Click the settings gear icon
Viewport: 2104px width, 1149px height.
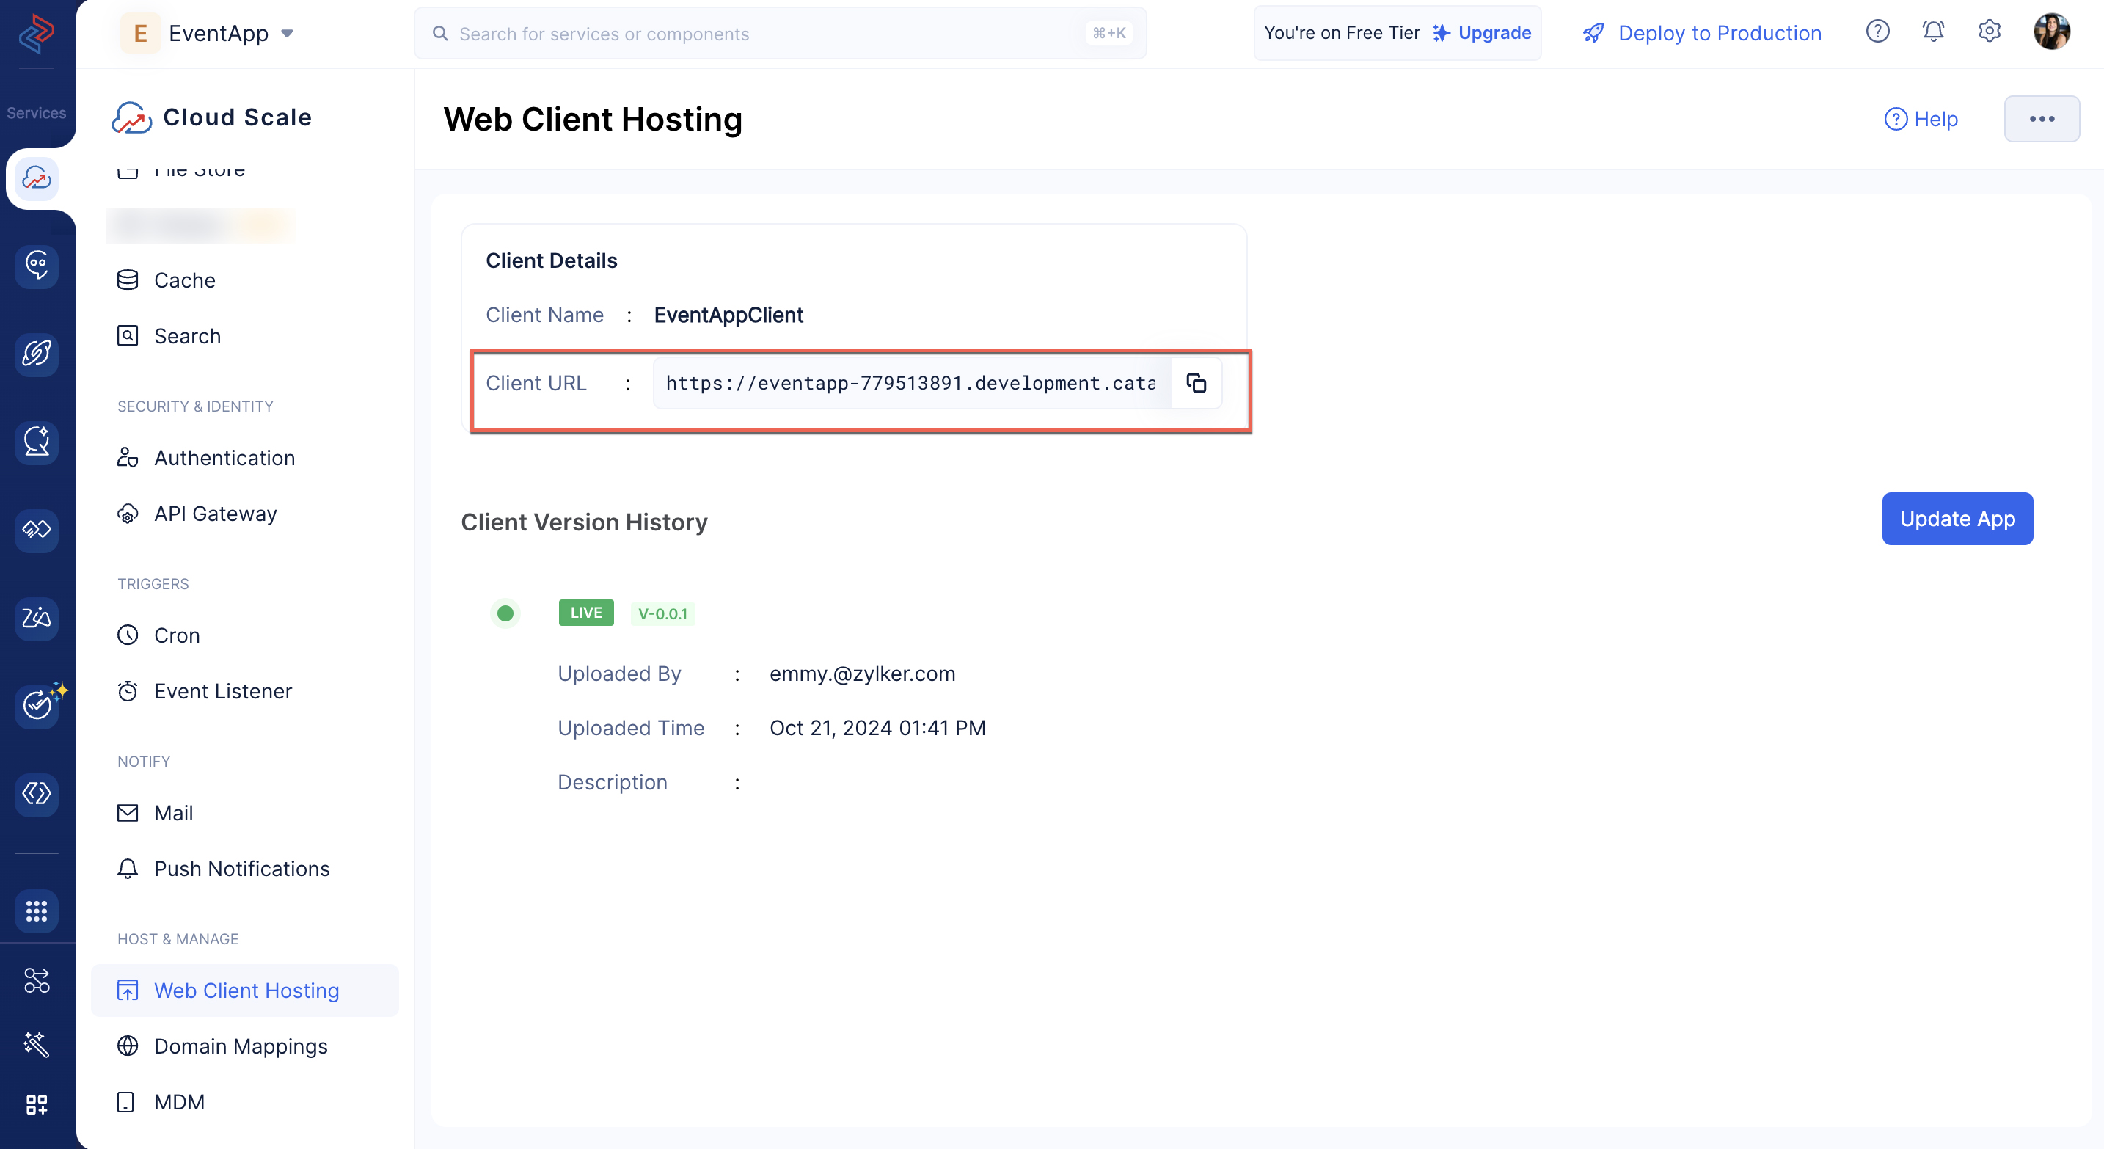[x=1990, y=32]
